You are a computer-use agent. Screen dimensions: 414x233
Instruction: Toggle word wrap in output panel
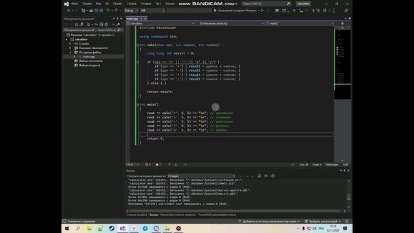click(x=266, y=176)
